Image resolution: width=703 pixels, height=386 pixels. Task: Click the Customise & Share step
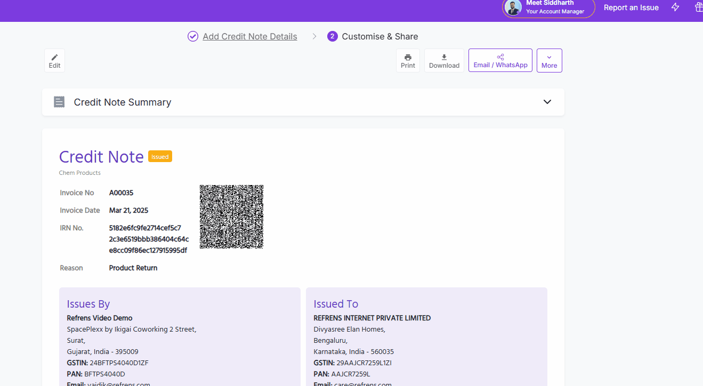[x=380, y=36]
